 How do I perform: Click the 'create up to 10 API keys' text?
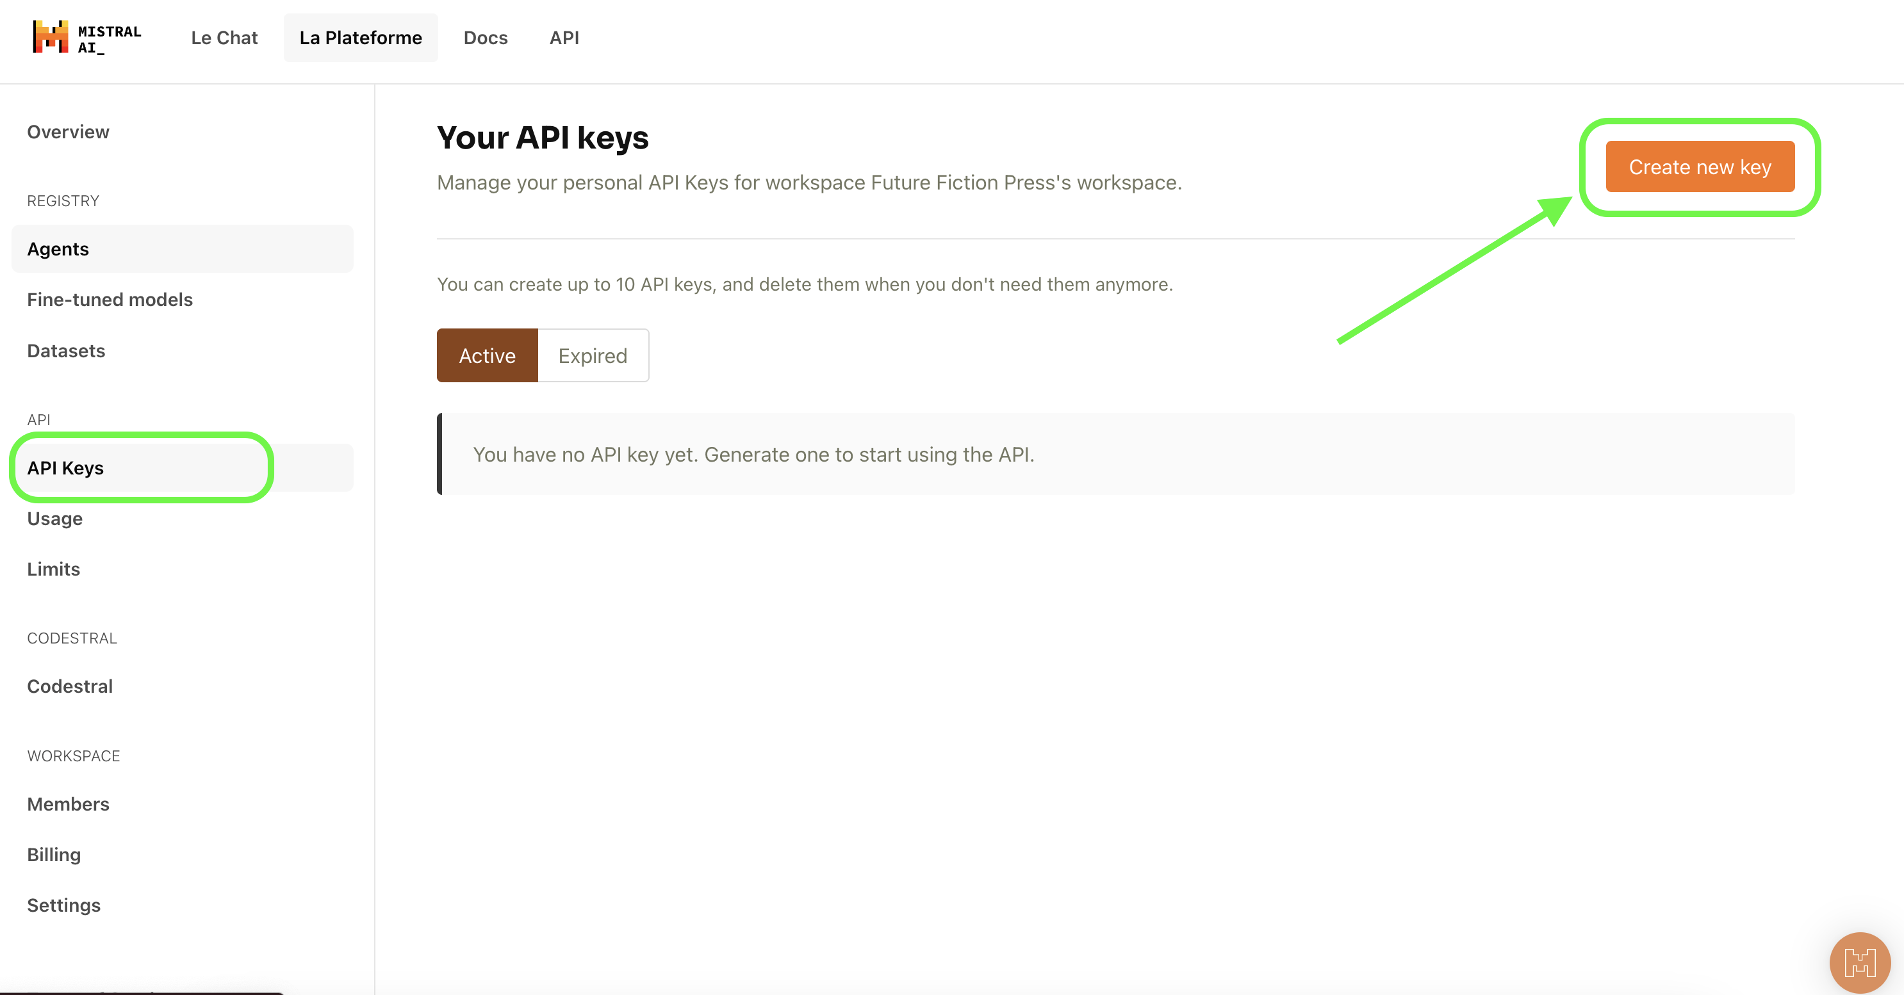(x=805, y=284)
